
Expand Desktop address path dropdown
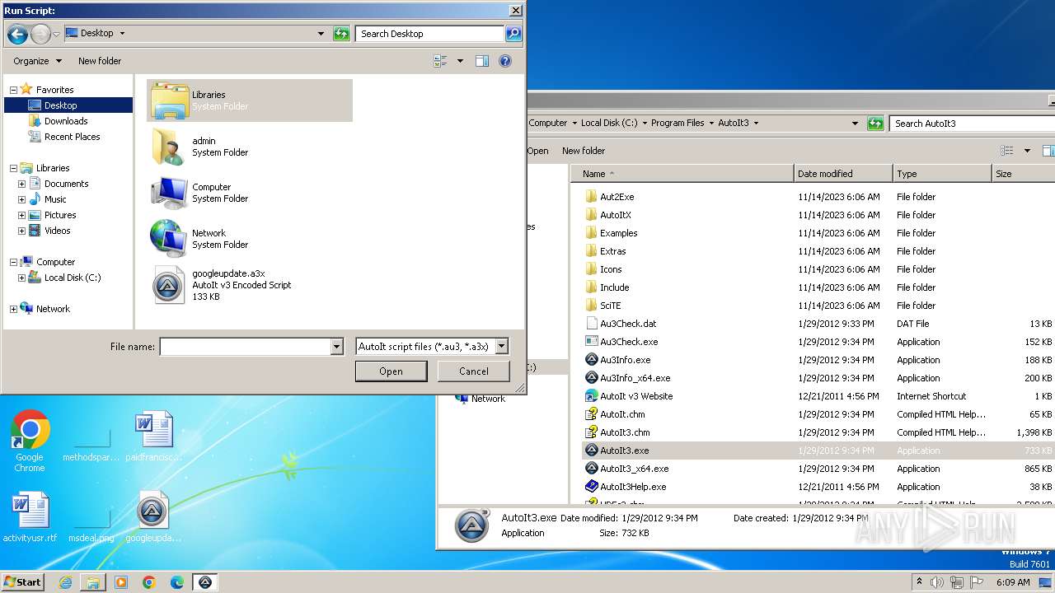coord(321,34)
